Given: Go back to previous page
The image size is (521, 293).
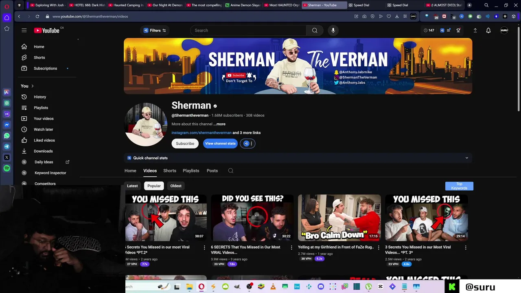Looking at the screenshot, I should pyautogui.click(x=19, y=16).
